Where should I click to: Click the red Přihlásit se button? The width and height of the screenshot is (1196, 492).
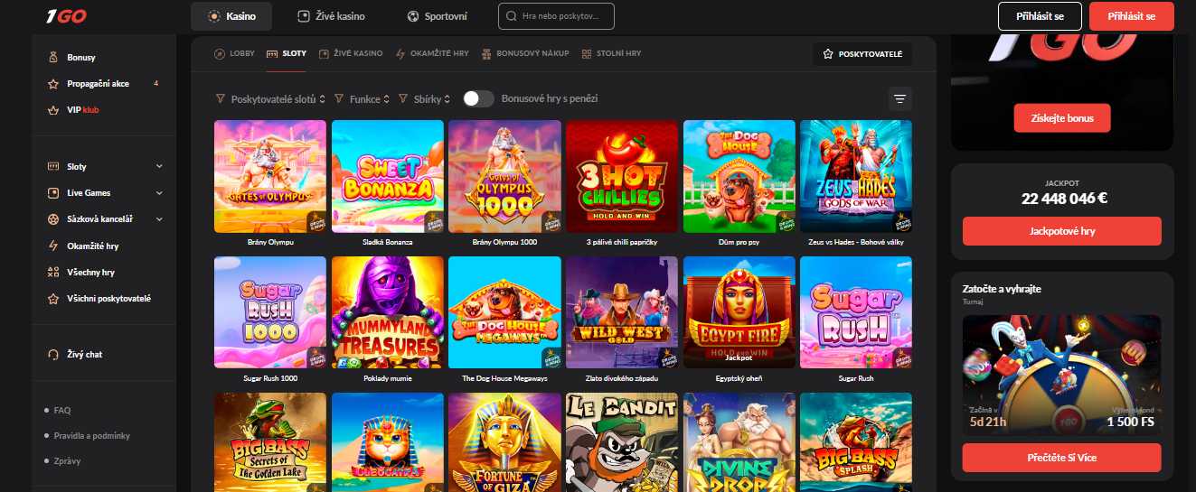1131,16
